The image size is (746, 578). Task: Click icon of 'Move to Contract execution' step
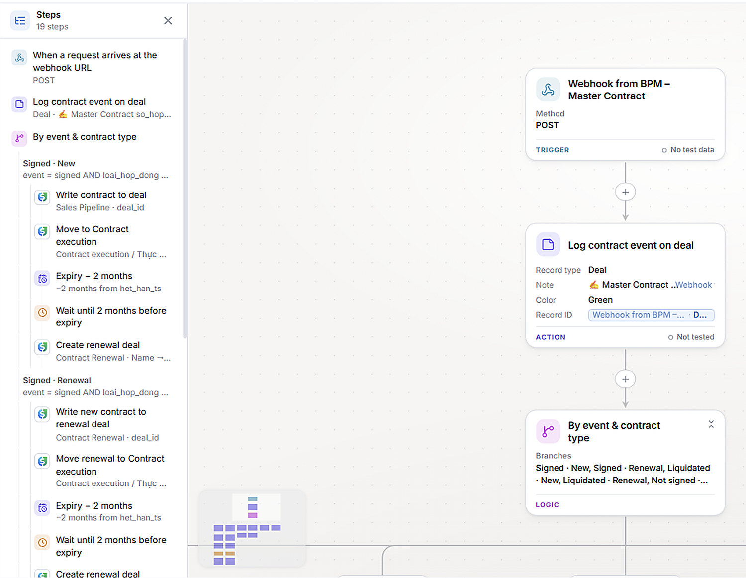(43, 231)
